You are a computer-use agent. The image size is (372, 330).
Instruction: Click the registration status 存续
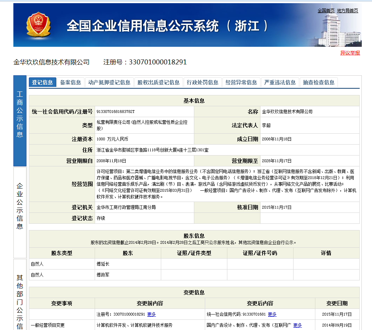click(x=101, y=218)
